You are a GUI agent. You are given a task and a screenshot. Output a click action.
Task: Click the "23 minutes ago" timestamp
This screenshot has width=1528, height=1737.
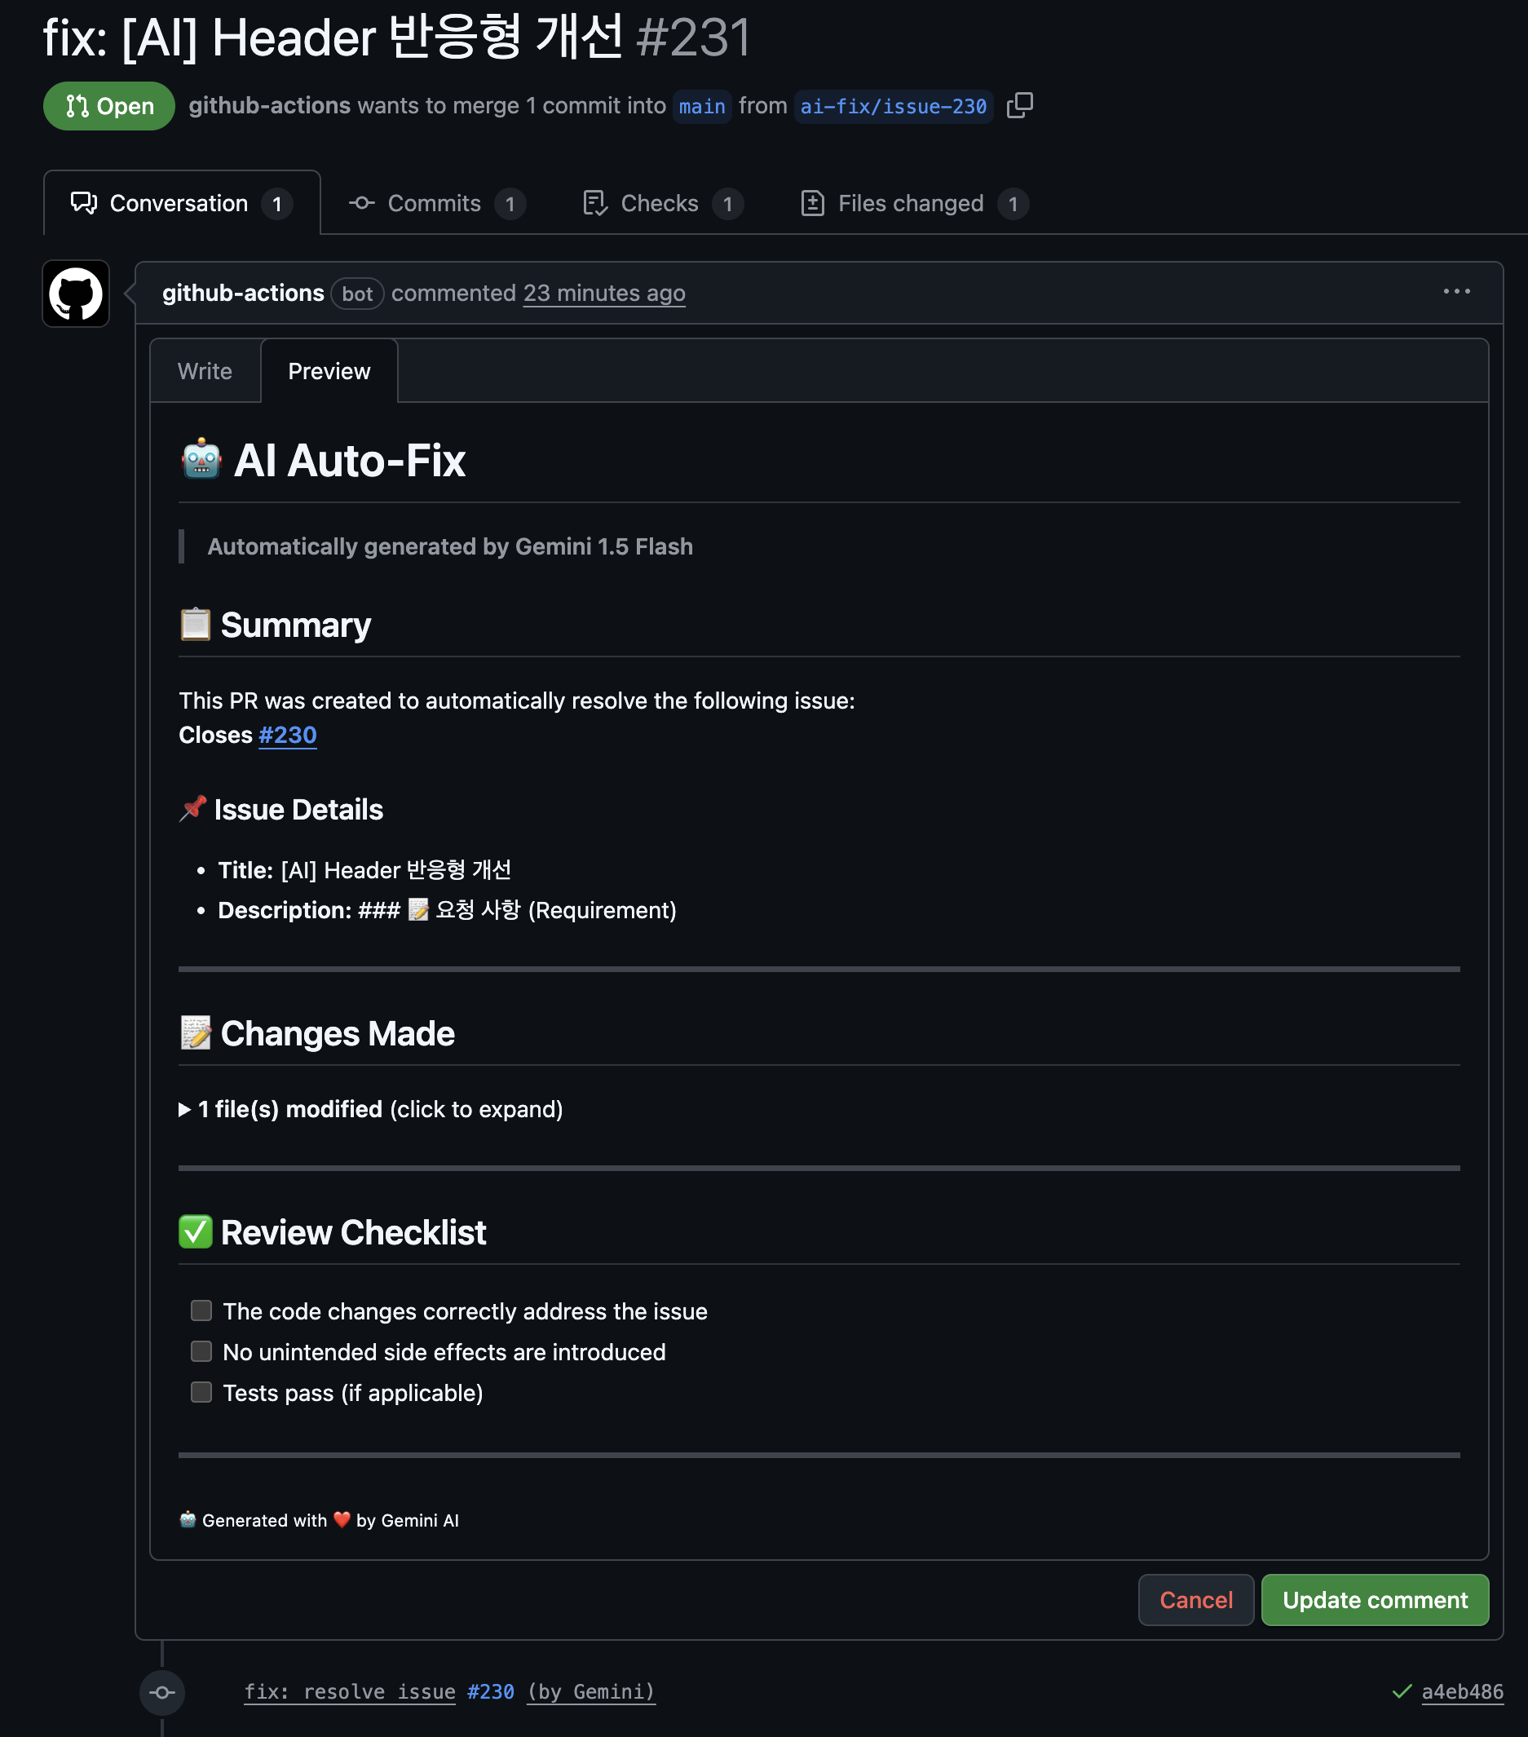point(603,294)
